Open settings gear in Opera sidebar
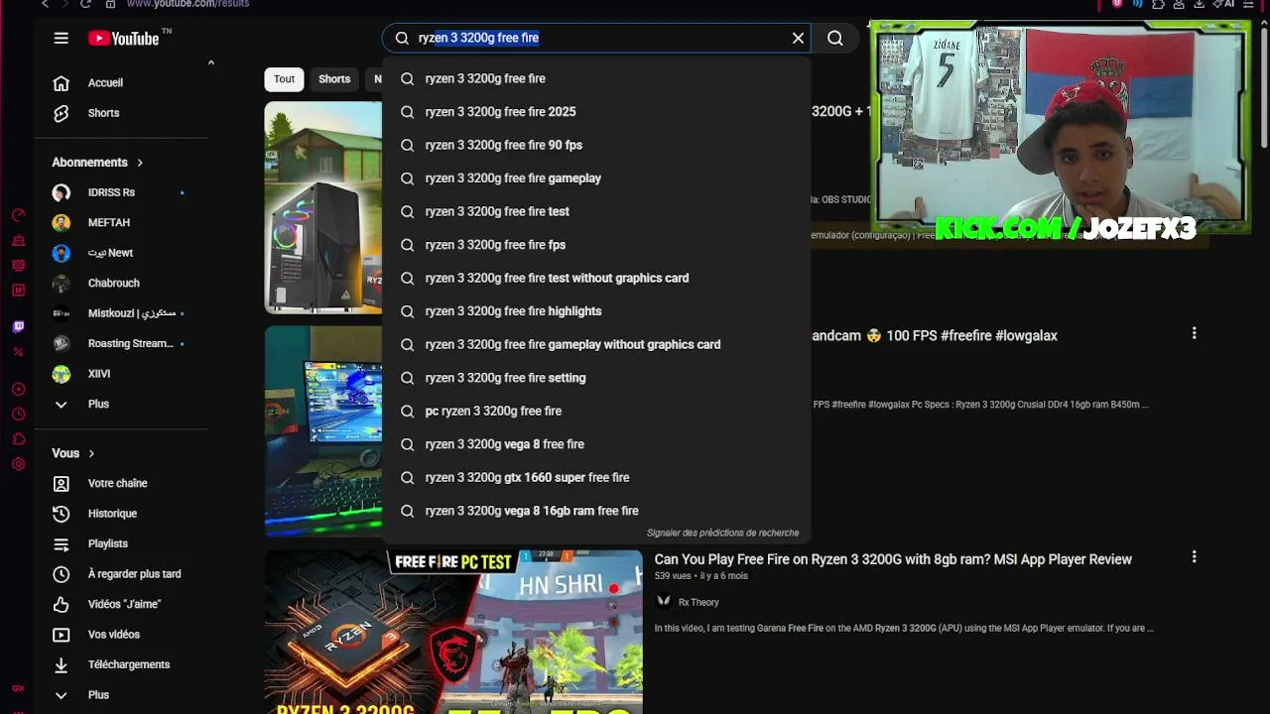Image resolution: width=1270 pixels, height=714 pixels. [x=18, y=464]
